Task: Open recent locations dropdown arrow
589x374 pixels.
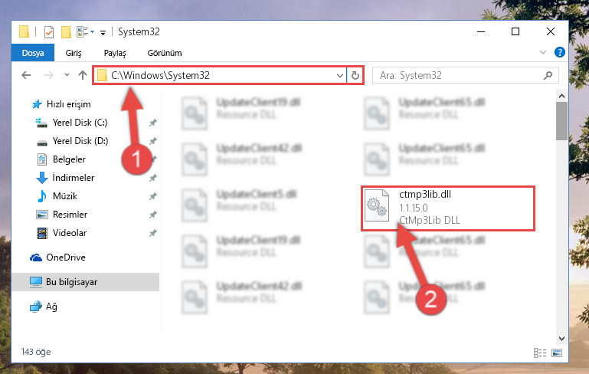Action: tap(67, 75)
